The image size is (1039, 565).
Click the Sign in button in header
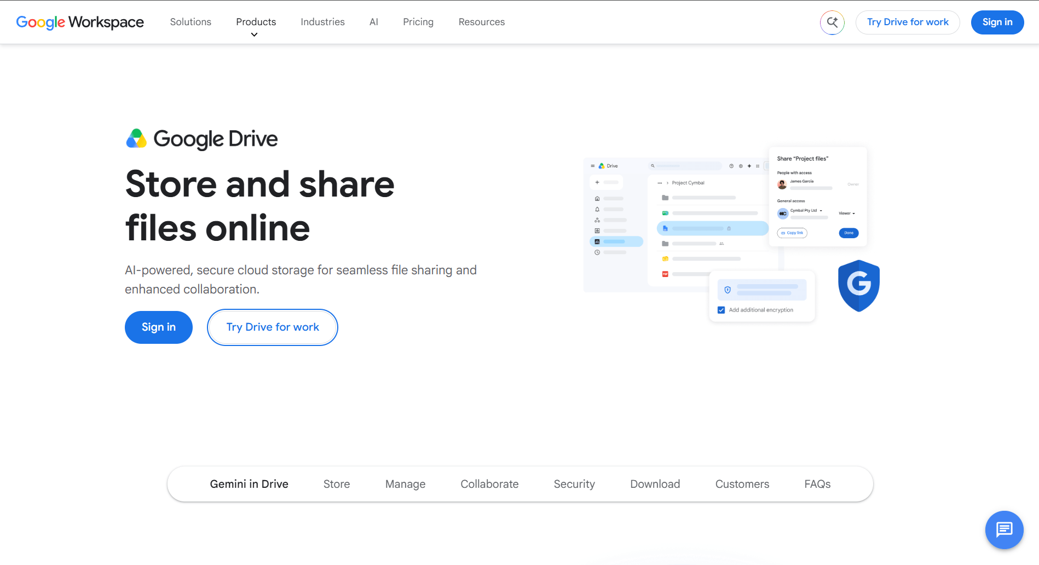(997, 22)
